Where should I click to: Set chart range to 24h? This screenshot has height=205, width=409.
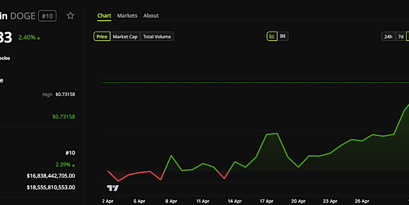click(x=388, y=37)
